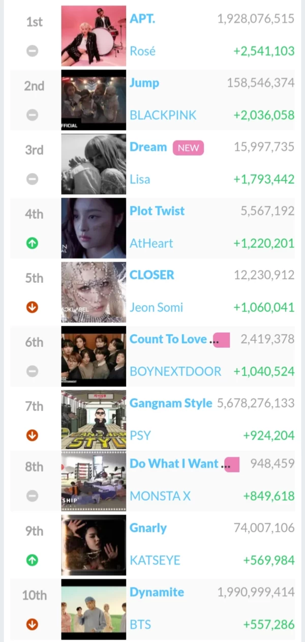Open the APT. song title link
The height and width of the screenshot is (642, 305).
click(143, 19)
